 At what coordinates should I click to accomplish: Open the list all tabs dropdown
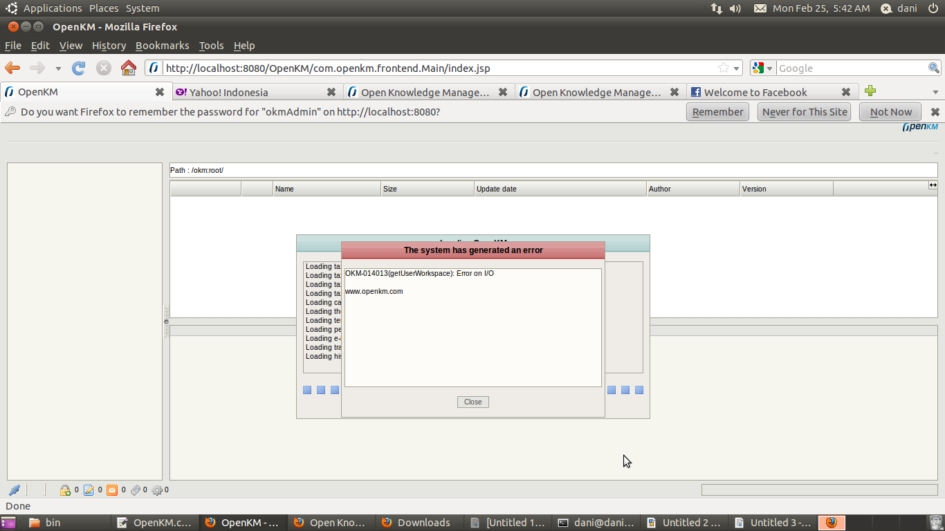coord(935,92)
